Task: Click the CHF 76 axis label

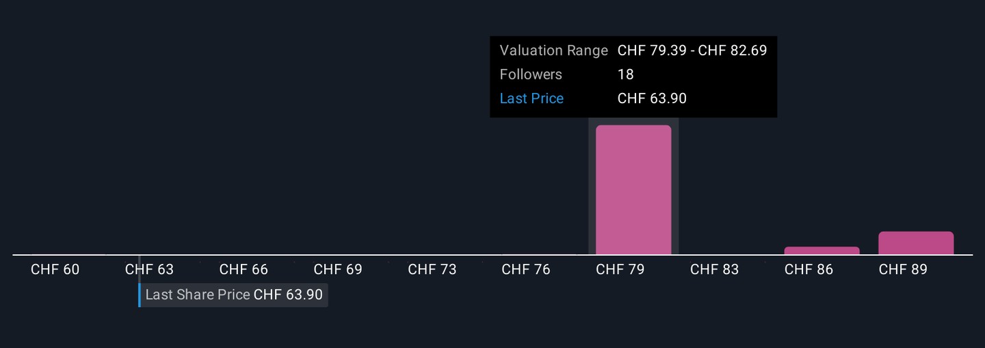Action: point(526,269)
